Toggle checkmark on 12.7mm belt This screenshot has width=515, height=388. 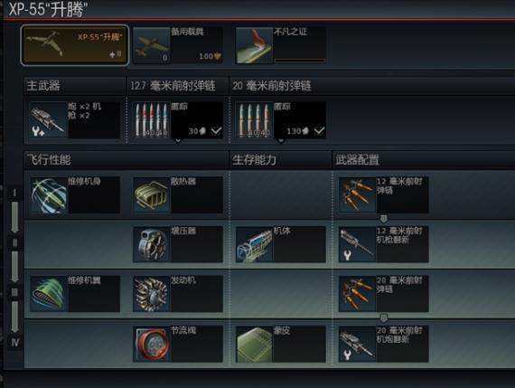pyautogui.click(x=216, y=131)
